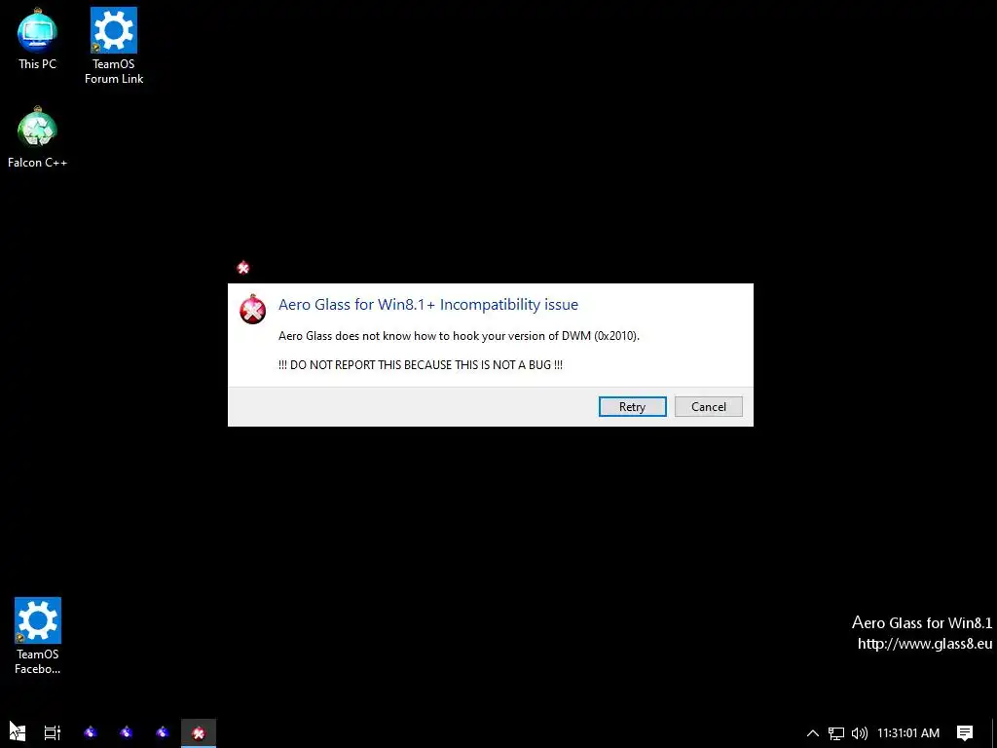Click the active Aero Glass error taskbar button
This screenshot has width=997, height=748.
pos(199,732)
